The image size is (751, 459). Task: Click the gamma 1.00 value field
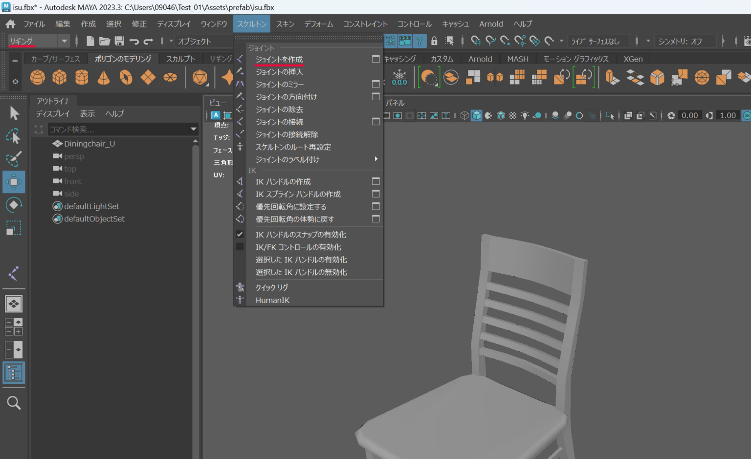tap(728, 115)
